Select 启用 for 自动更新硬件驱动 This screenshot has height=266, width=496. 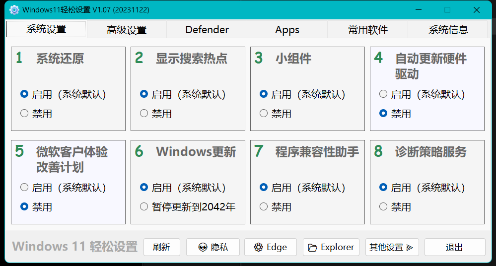click(422, 94)
